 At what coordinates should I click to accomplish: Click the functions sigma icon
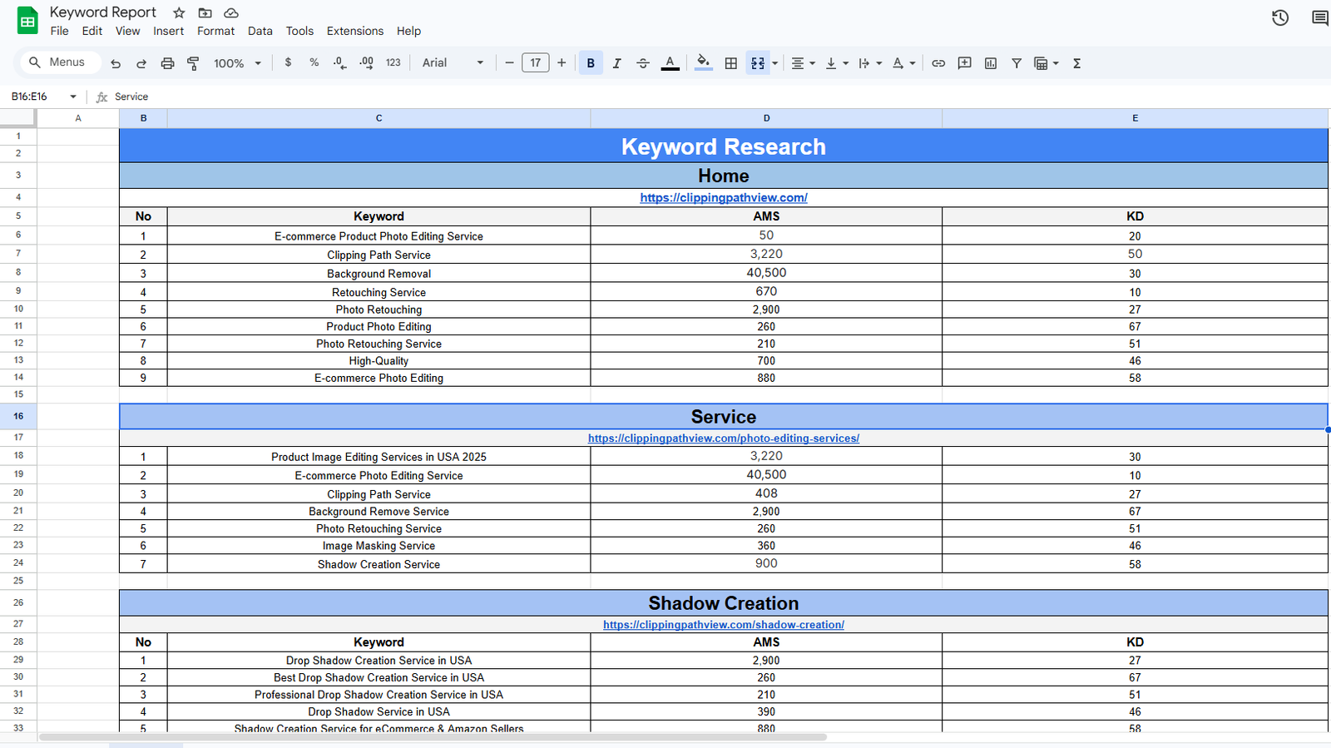[x=1076, y=63]
